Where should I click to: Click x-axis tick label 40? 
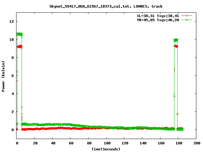point(53,143)
